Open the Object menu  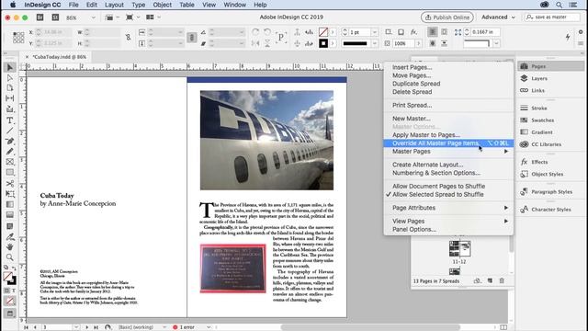[x=162, y=5]
